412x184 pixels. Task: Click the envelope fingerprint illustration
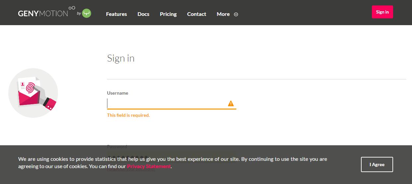coord(33,93)
